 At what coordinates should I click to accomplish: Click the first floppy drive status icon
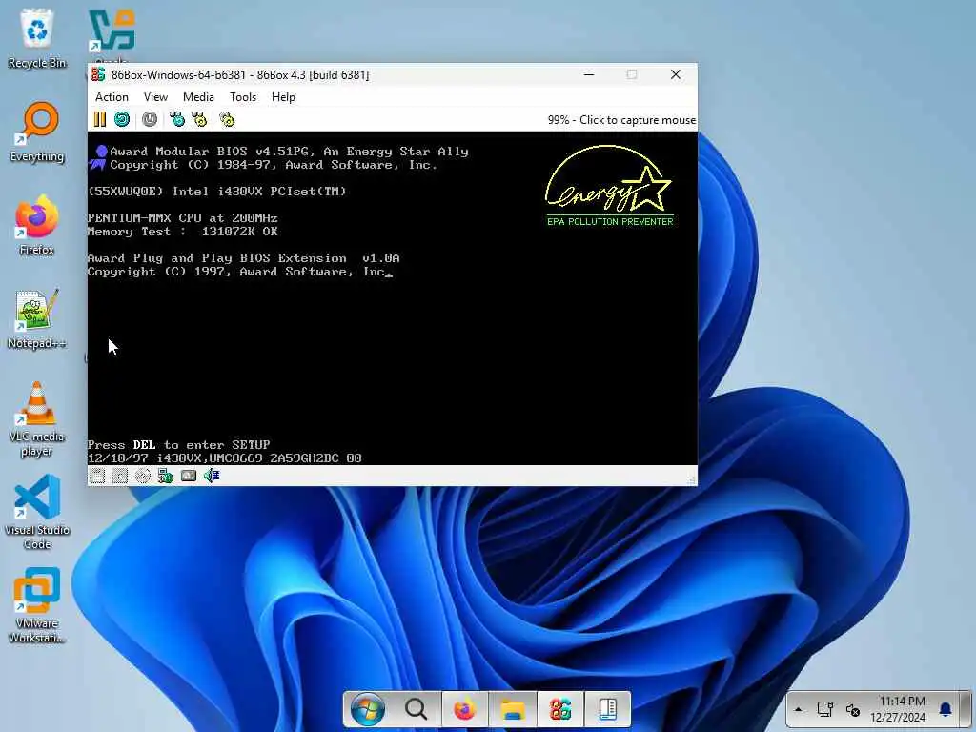97,477
